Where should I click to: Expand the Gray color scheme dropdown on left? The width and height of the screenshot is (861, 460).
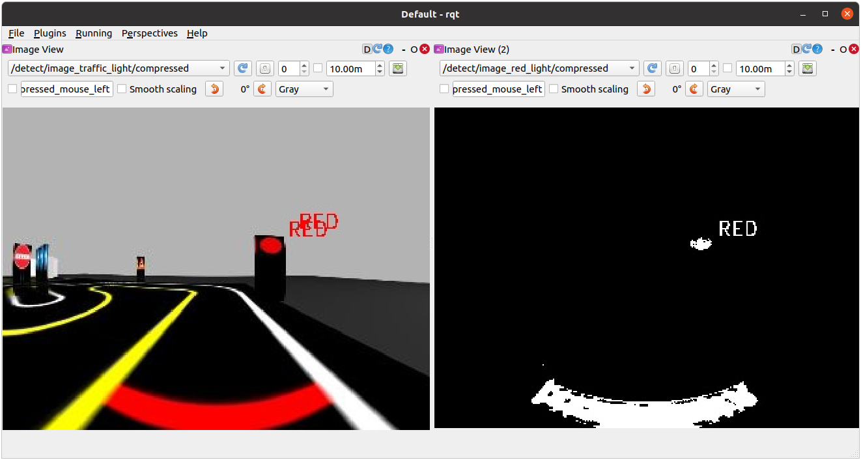click(304, 89)
